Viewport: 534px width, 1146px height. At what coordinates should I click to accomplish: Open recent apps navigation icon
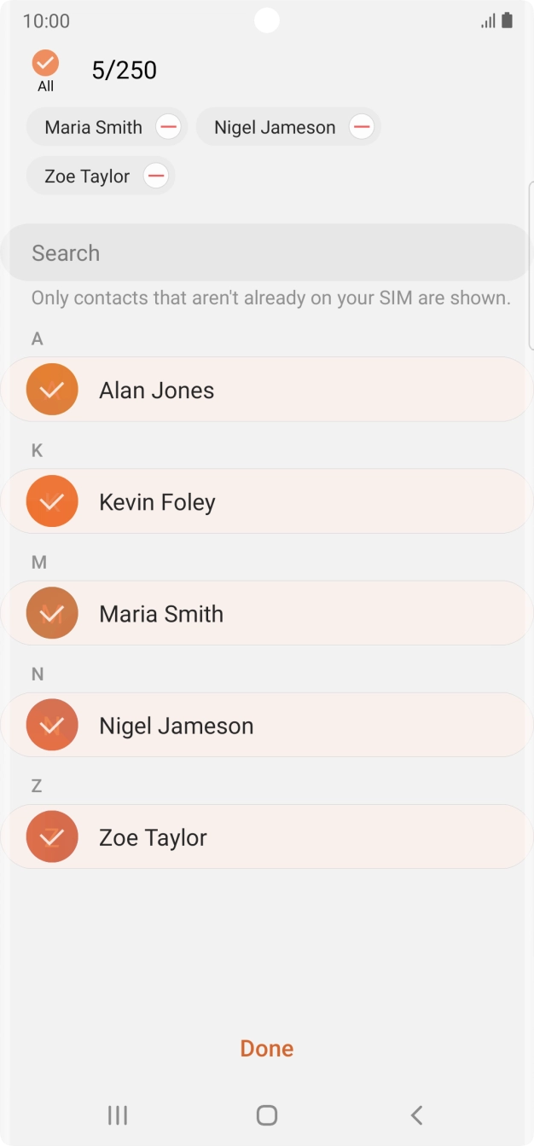pyautogui.click(x=118, y=1114)
